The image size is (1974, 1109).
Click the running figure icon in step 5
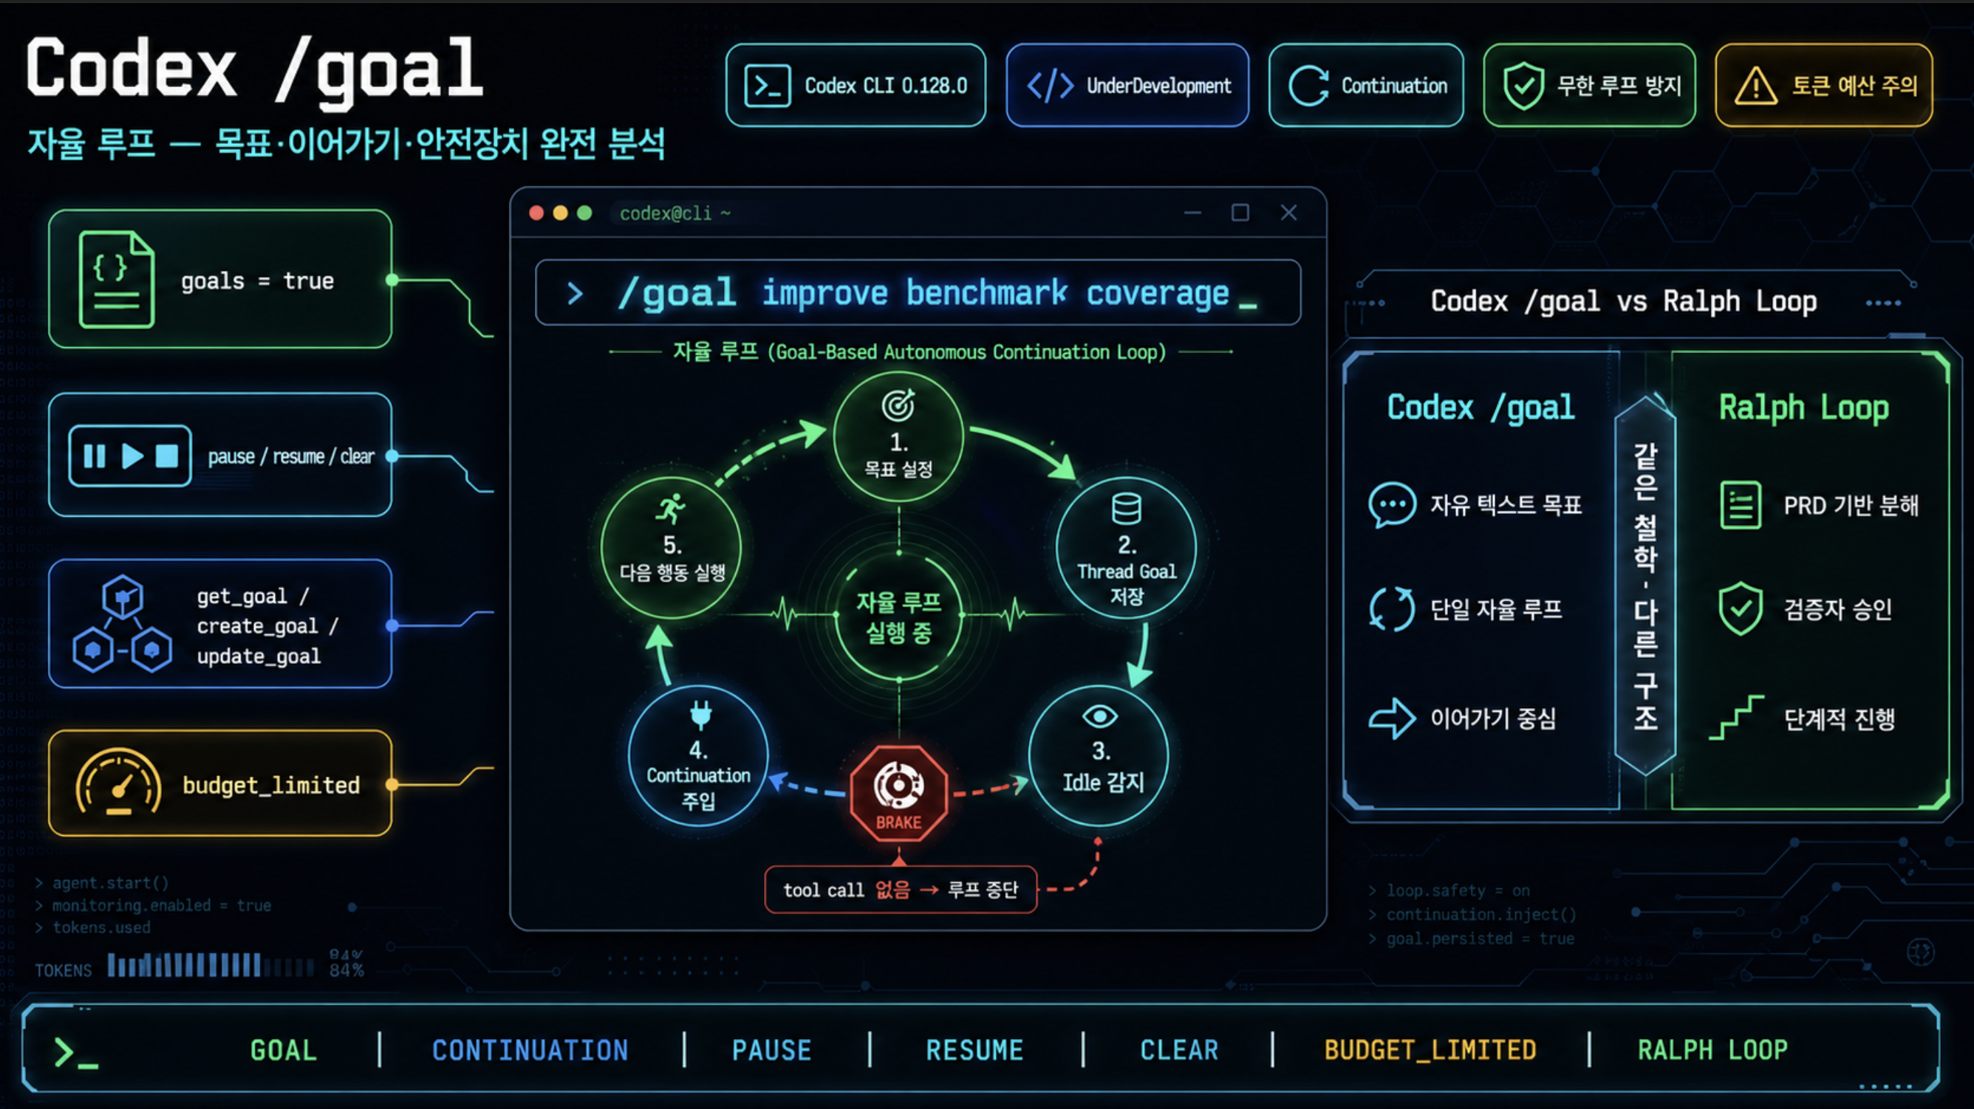(672, 508)
